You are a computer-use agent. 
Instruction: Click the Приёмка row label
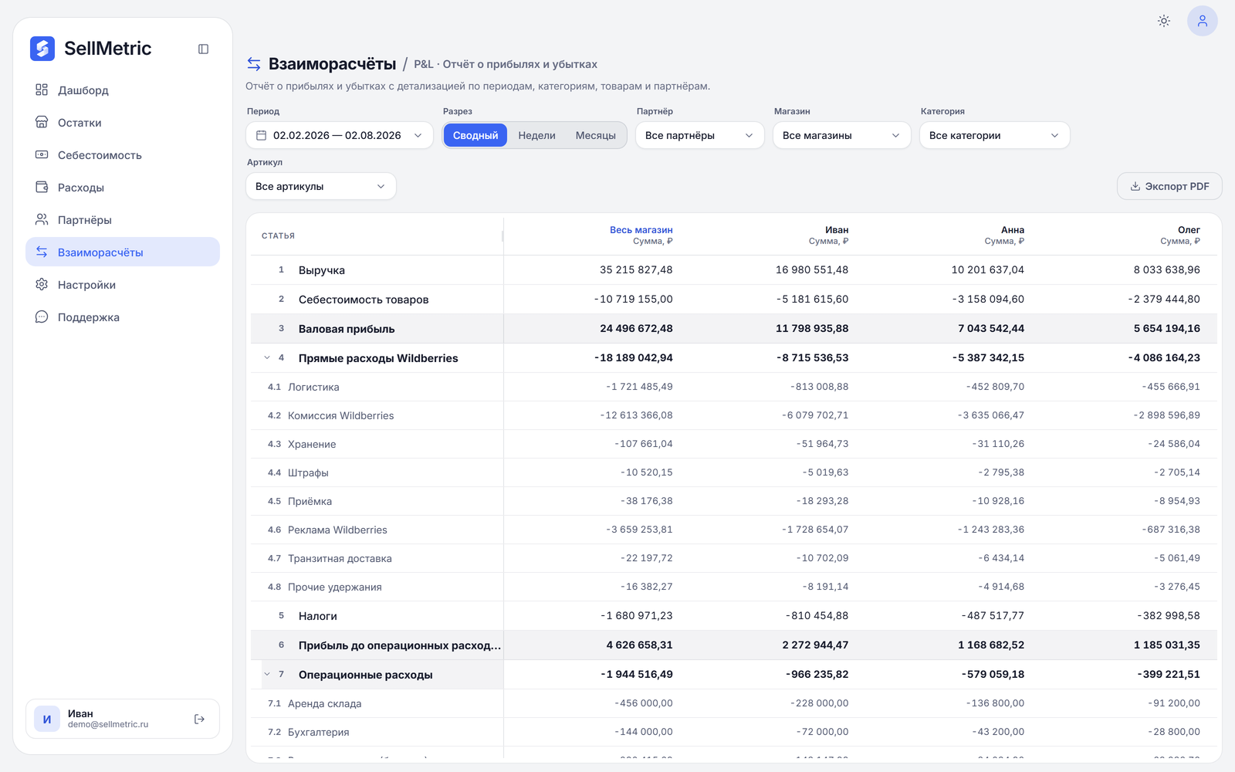pos(310,501)
